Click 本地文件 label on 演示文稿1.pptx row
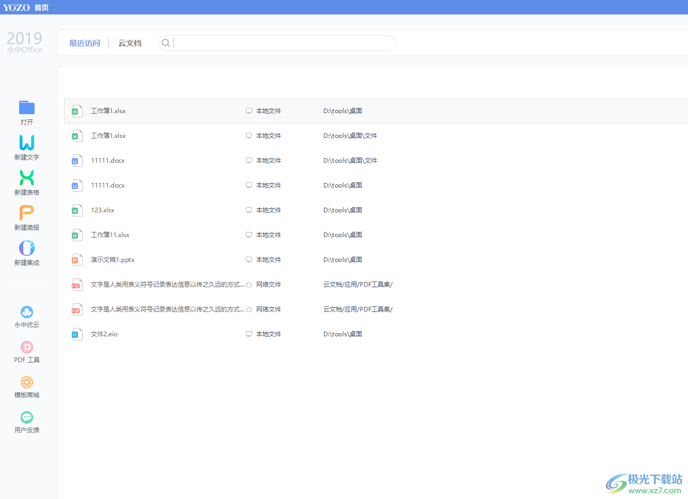This screenshot has height=499, width=688. coord(269,260)
